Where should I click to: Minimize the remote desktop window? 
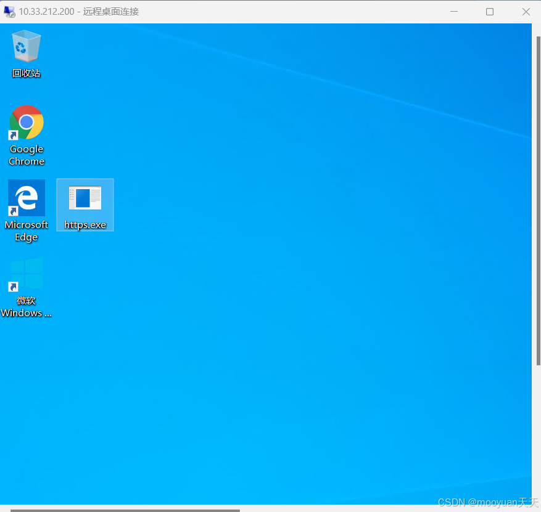tap(454, 12)
